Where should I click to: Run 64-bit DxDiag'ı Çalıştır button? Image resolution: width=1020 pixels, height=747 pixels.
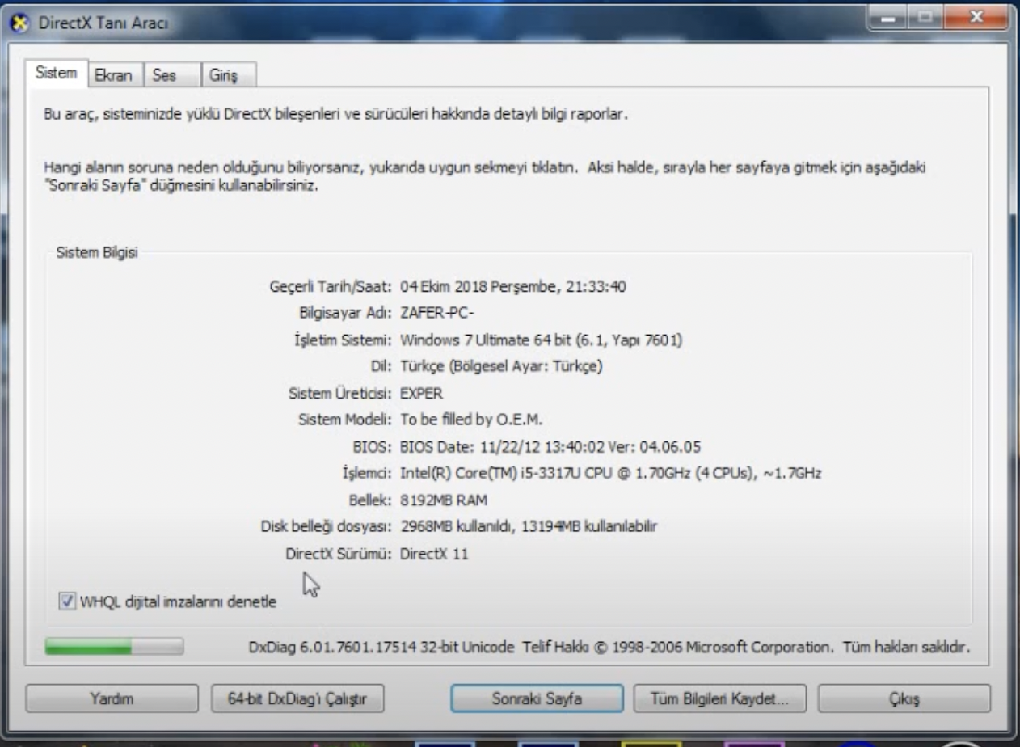pos(297,698)
